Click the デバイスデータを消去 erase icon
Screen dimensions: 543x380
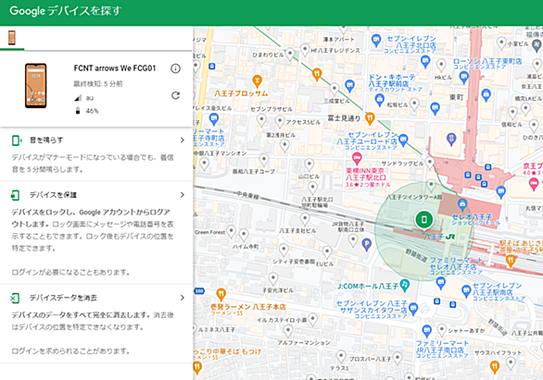point(15,298)
